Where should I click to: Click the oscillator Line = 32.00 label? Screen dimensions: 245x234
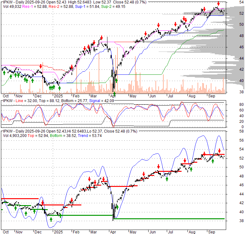[26, 101]
